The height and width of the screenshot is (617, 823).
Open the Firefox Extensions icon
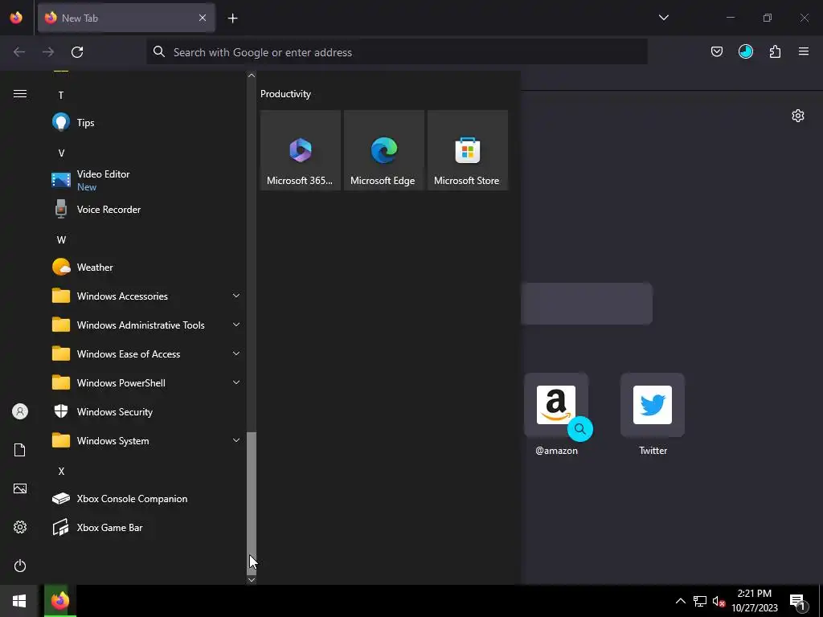(x=775, y=52)
